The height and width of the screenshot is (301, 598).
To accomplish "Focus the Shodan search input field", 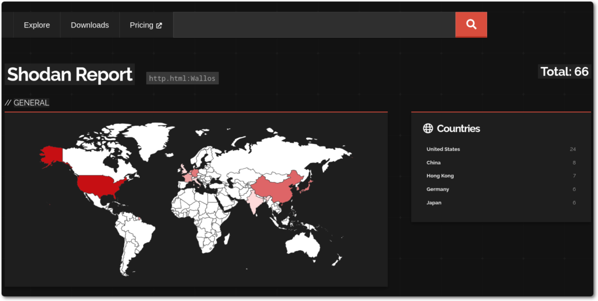I will pyautogui.click(x=314, y=25).
